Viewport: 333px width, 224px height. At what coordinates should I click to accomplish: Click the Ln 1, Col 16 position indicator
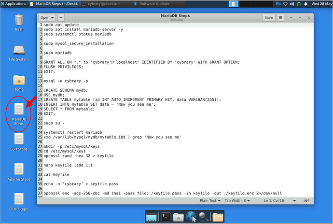coord(274,201)
